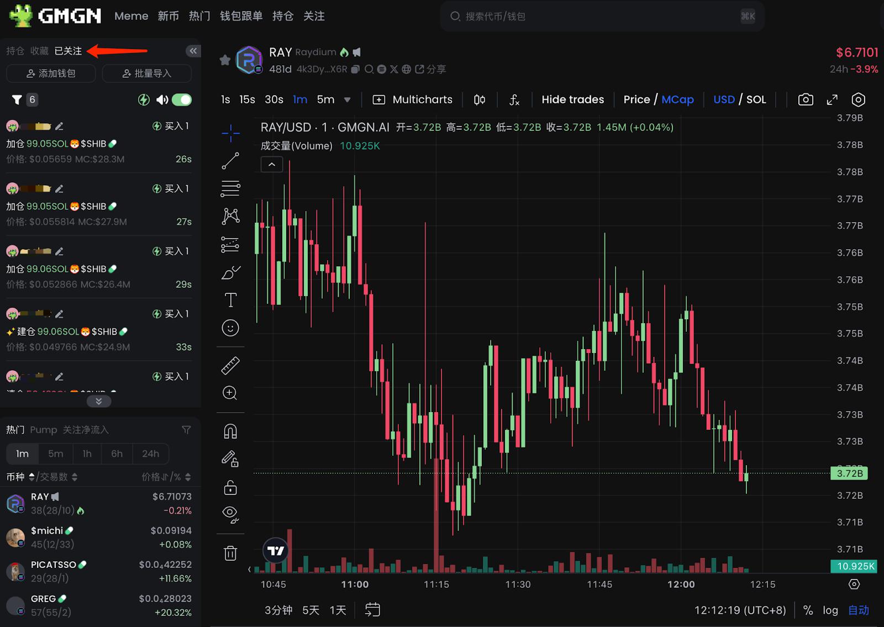Activate the zoom in tool
The height and width of the screenshot is (627, 884).
coord(230,393)
